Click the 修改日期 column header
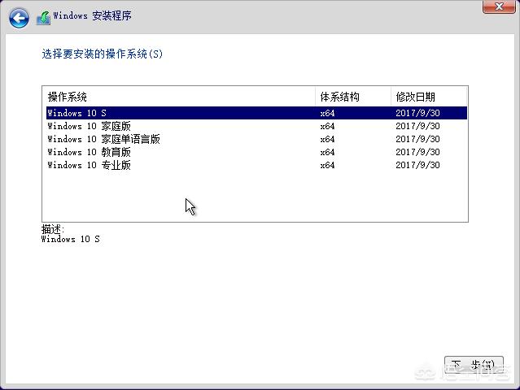 pos(429,97)
